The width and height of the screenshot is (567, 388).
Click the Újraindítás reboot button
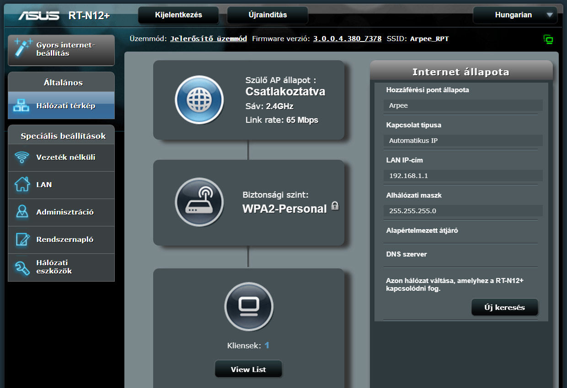tap(267, 15)
